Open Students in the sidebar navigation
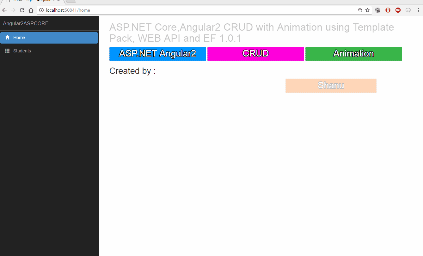This screenshot has width=423, height=256. click(49, 51)
